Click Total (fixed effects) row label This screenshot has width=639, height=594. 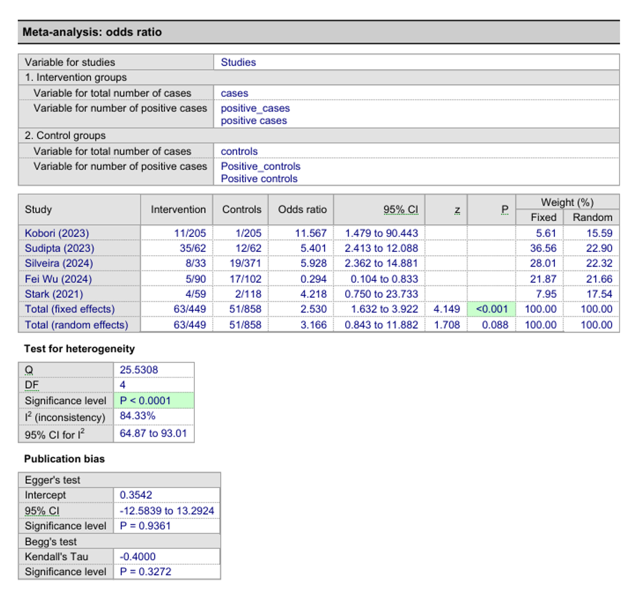coord(70,309)
